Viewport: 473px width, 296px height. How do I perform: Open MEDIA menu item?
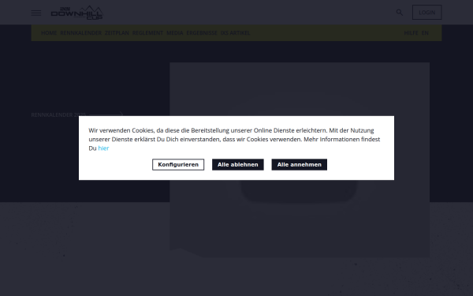click(x=175, y=33)
